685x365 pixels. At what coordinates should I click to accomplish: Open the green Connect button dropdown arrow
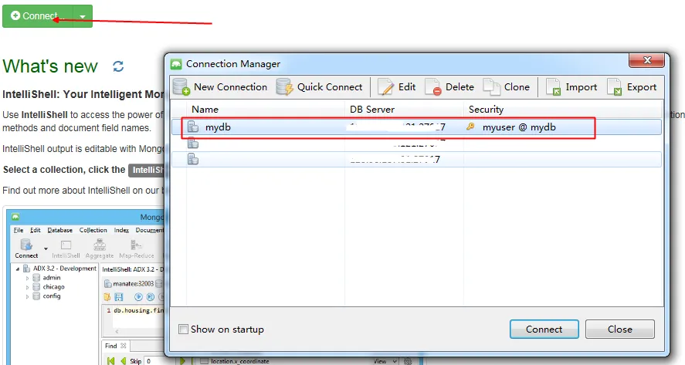tap(83, 16)
